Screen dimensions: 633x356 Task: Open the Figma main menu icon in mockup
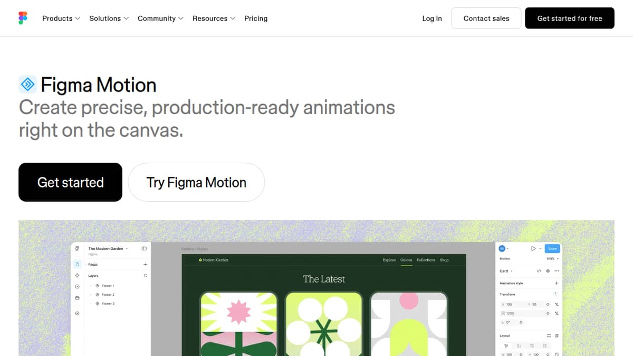pos(77,248)
